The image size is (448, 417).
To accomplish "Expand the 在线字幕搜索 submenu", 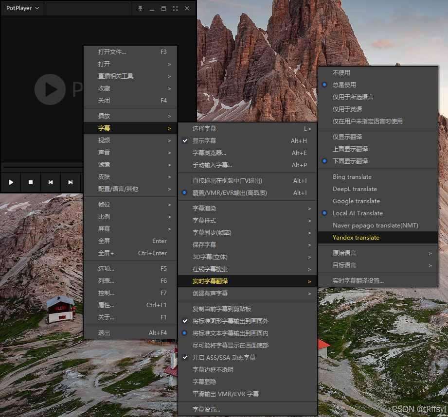I will pyautogui.click(x=248, y=269).
